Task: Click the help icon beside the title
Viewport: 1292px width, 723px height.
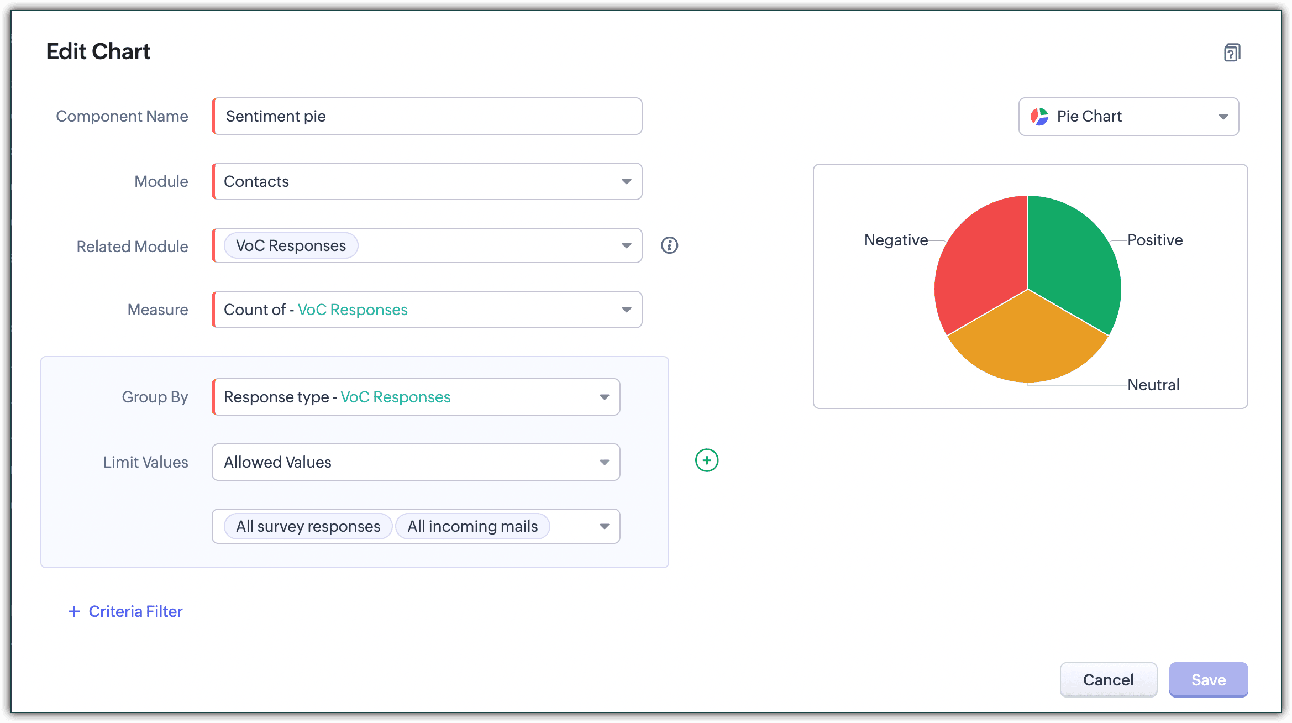Action: point(1232,53)
